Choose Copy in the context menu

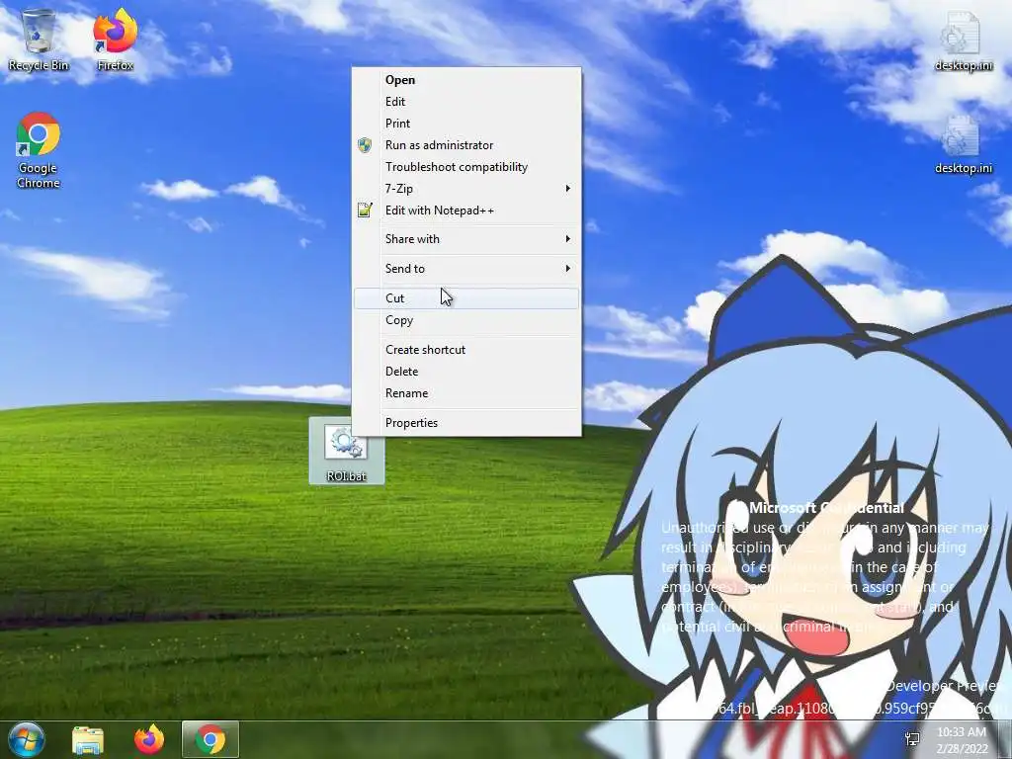[466, 320]
